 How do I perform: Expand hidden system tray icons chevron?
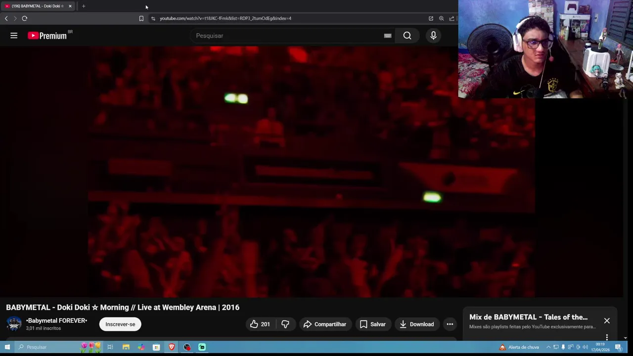(548, 347)
